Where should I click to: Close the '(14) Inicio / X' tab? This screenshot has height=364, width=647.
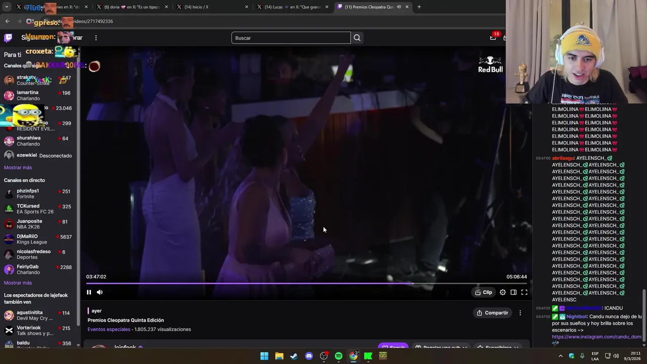(x=247, y=7)
